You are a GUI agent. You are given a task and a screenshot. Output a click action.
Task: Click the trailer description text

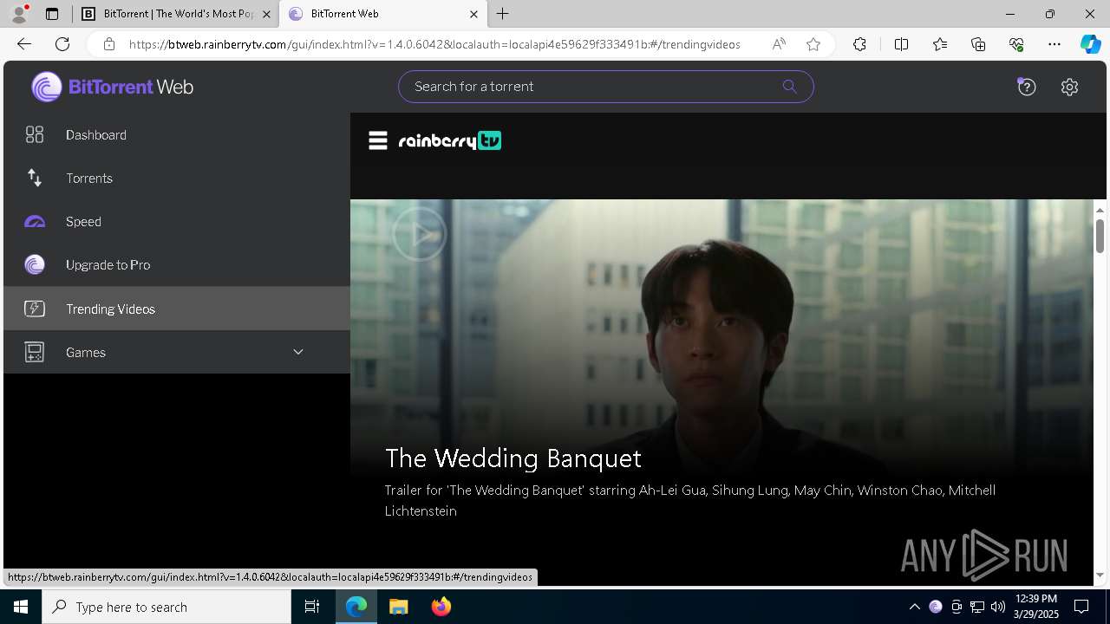(690, 501)
